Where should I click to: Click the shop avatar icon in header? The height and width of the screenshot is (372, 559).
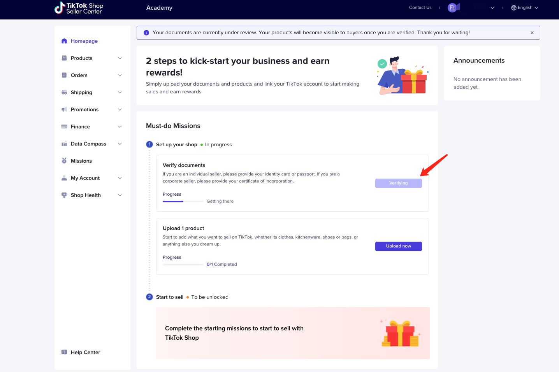[453, 8]
